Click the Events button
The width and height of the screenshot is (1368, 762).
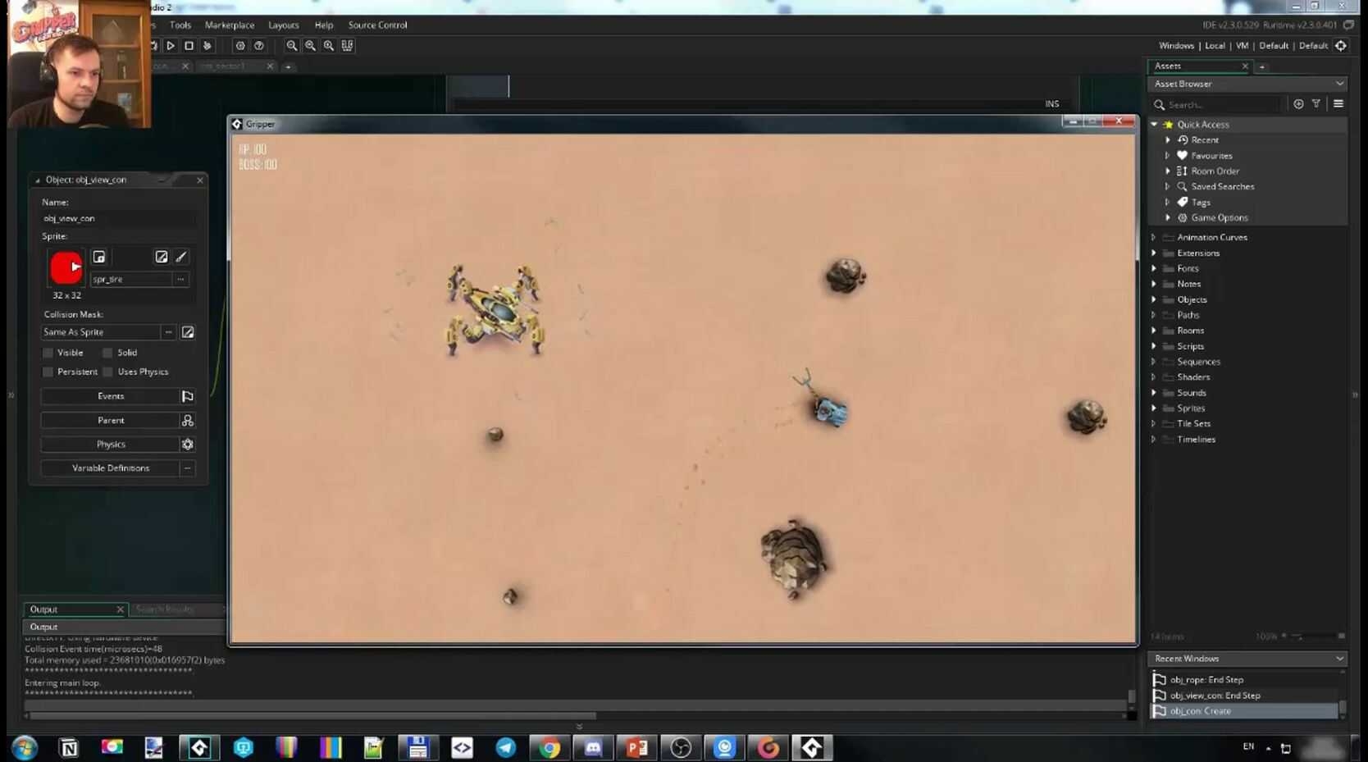[111, 396]
